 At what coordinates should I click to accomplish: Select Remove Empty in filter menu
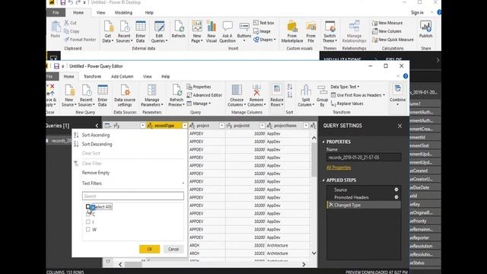pyautogui.click(x=96, y=173)
